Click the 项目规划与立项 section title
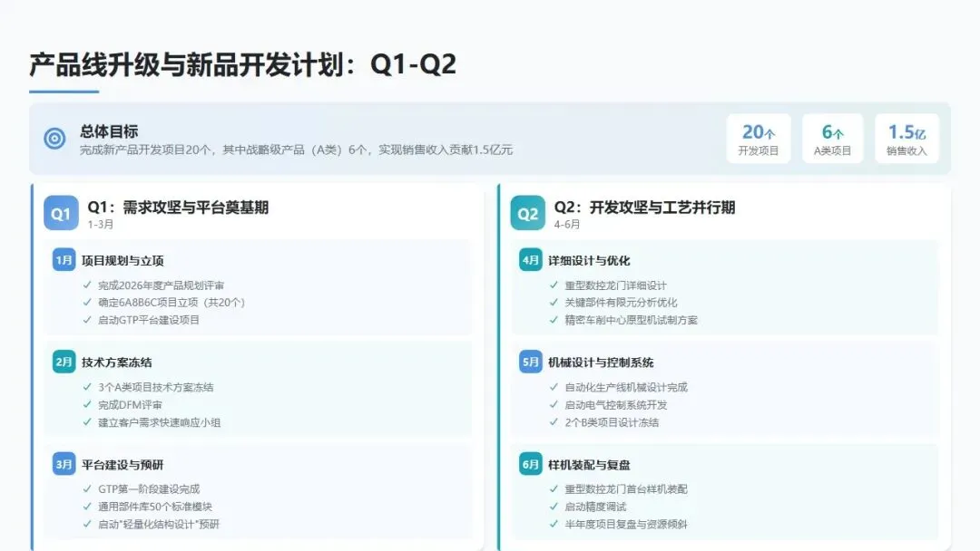Viewport: 980px width, 551px height. [122, 261]
